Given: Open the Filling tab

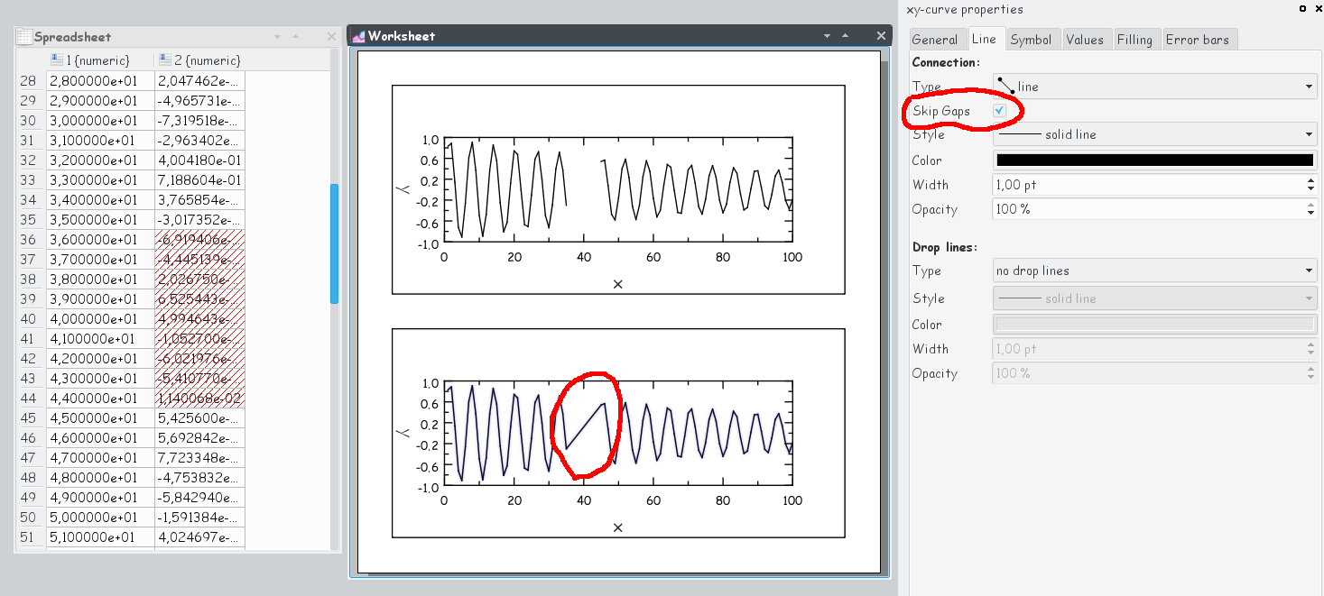Looking at the screenshot, I should [1134, 40].
